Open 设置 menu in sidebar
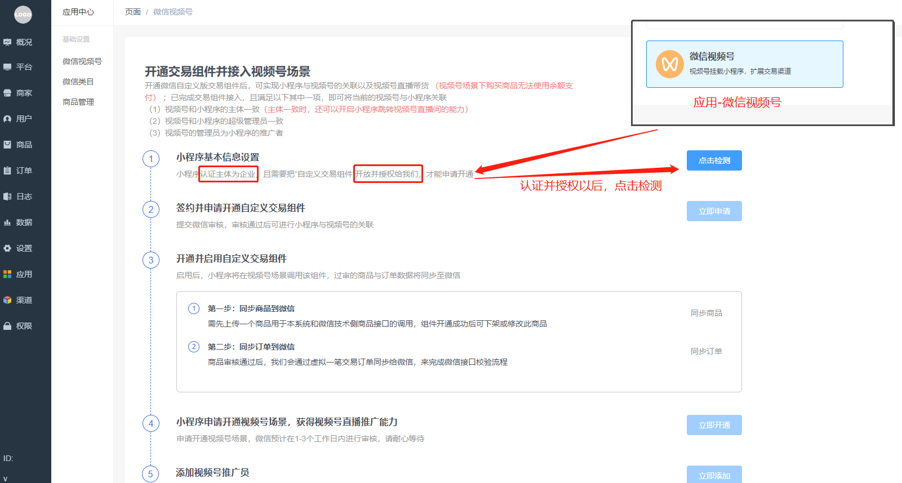Screen dimensions: 902x483 coord(25,248)
